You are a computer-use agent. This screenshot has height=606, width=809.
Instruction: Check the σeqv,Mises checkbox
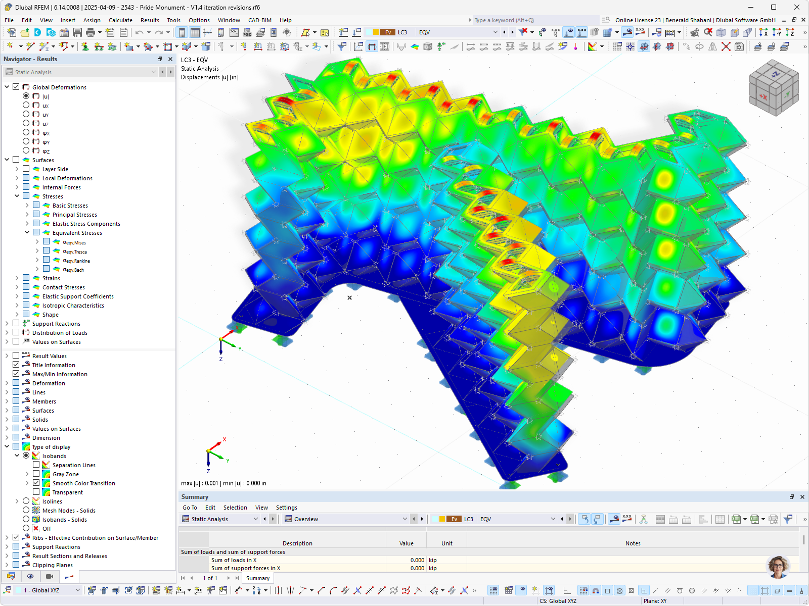pos(47,242)
